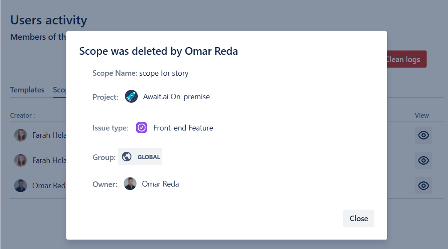
Task: Click Omar Reda's avatar in the Owner field
Action: [130, 184]
